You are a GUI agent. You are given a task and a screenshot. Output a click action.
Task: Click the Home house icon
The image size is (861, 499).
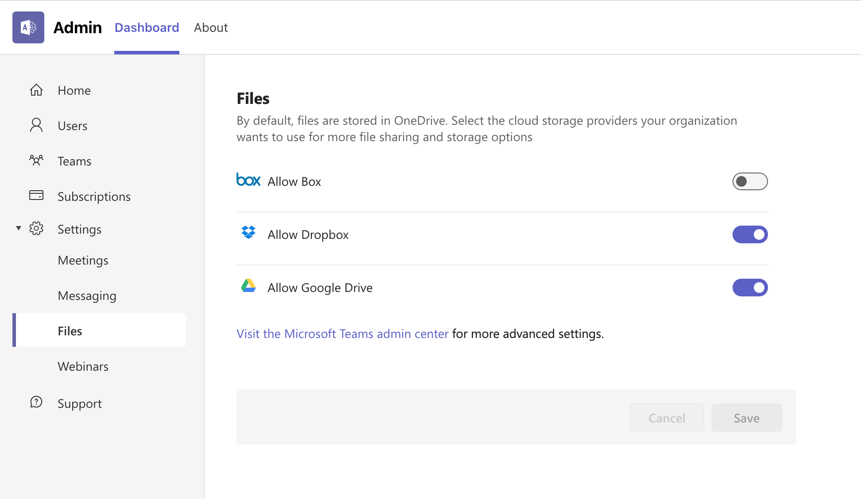click(x=36, y=90)
